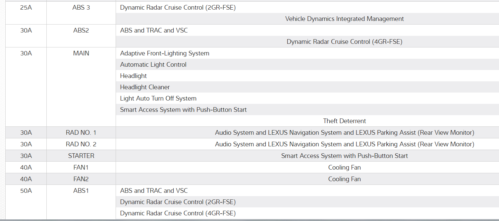The width and height of the screenshot is (499, 221).
Task: Click the "FAN1" fuse name
Action: point(81,168)
